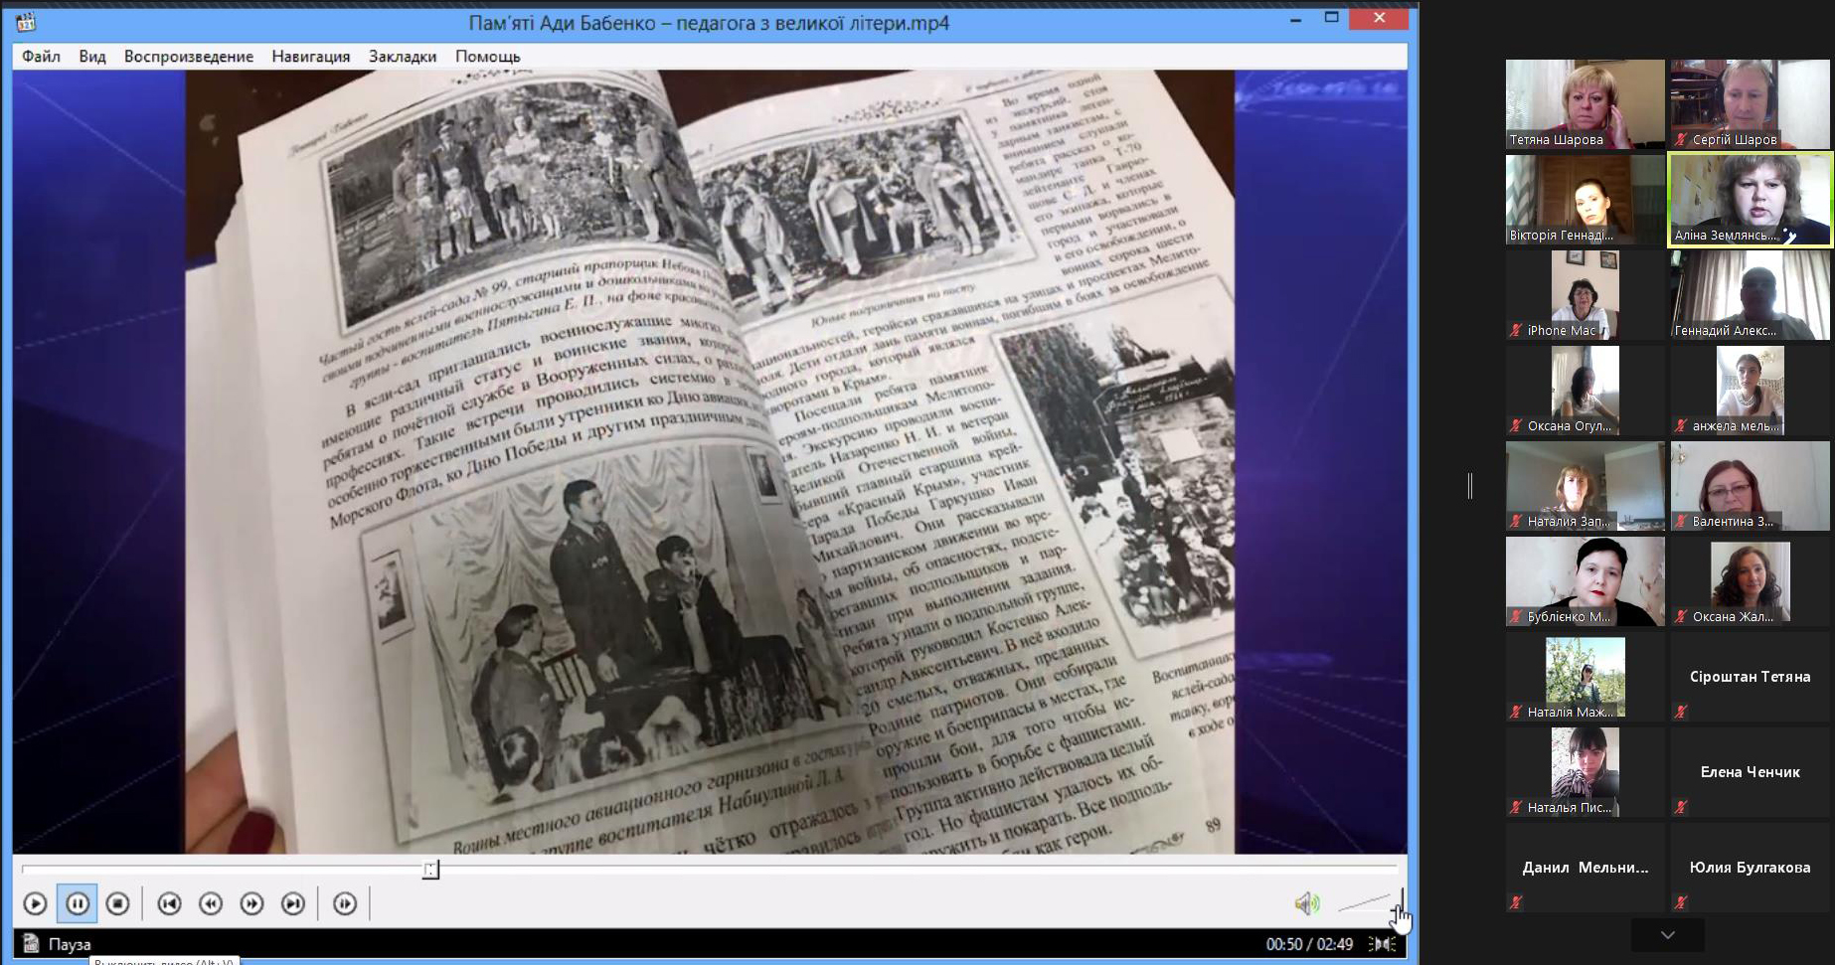
Task: Expand the Закладки menu
Action: pos(402,57)
